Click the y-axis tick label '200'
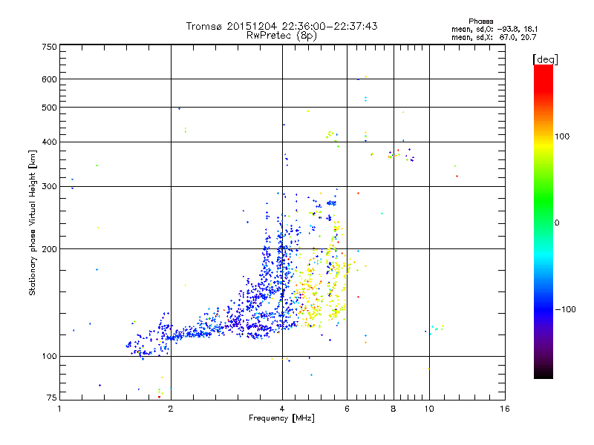This screenshot has height=445, width=594. click(x=50, y=249)
